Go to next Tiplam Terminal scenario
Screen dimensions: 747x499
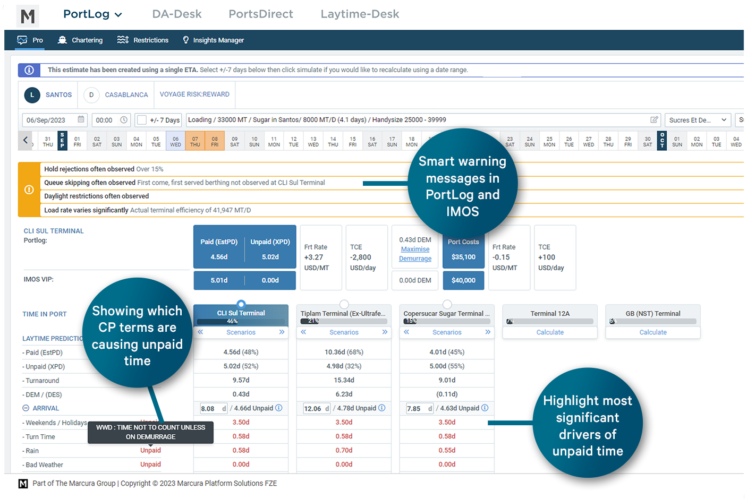[x=385, y=332]
